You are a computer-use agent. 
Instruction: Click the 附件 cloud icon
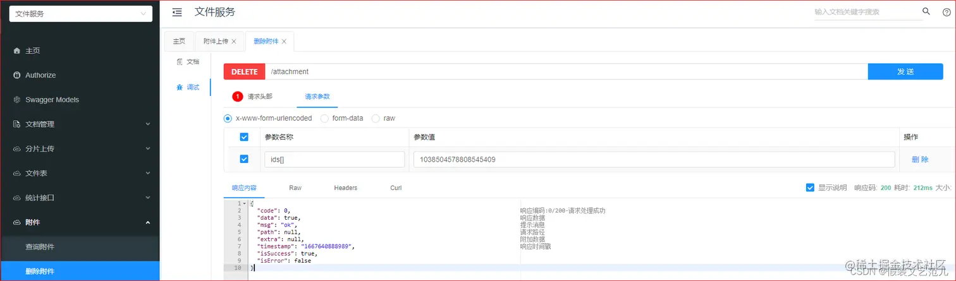[17, 222]
